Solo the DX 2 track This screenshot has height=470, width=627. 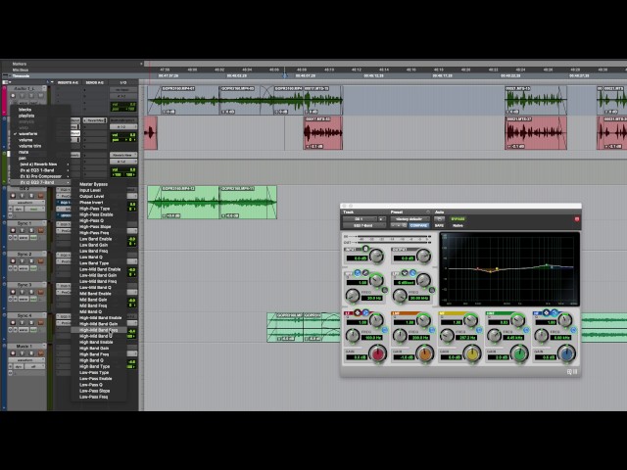pyautogui.click(x=31, y=196)
